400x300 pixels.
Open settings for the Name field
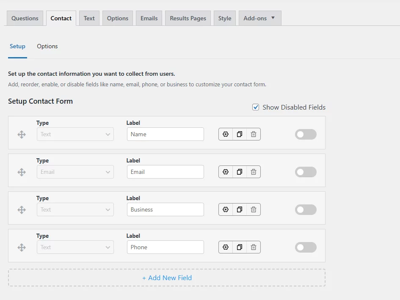point(225,134)
